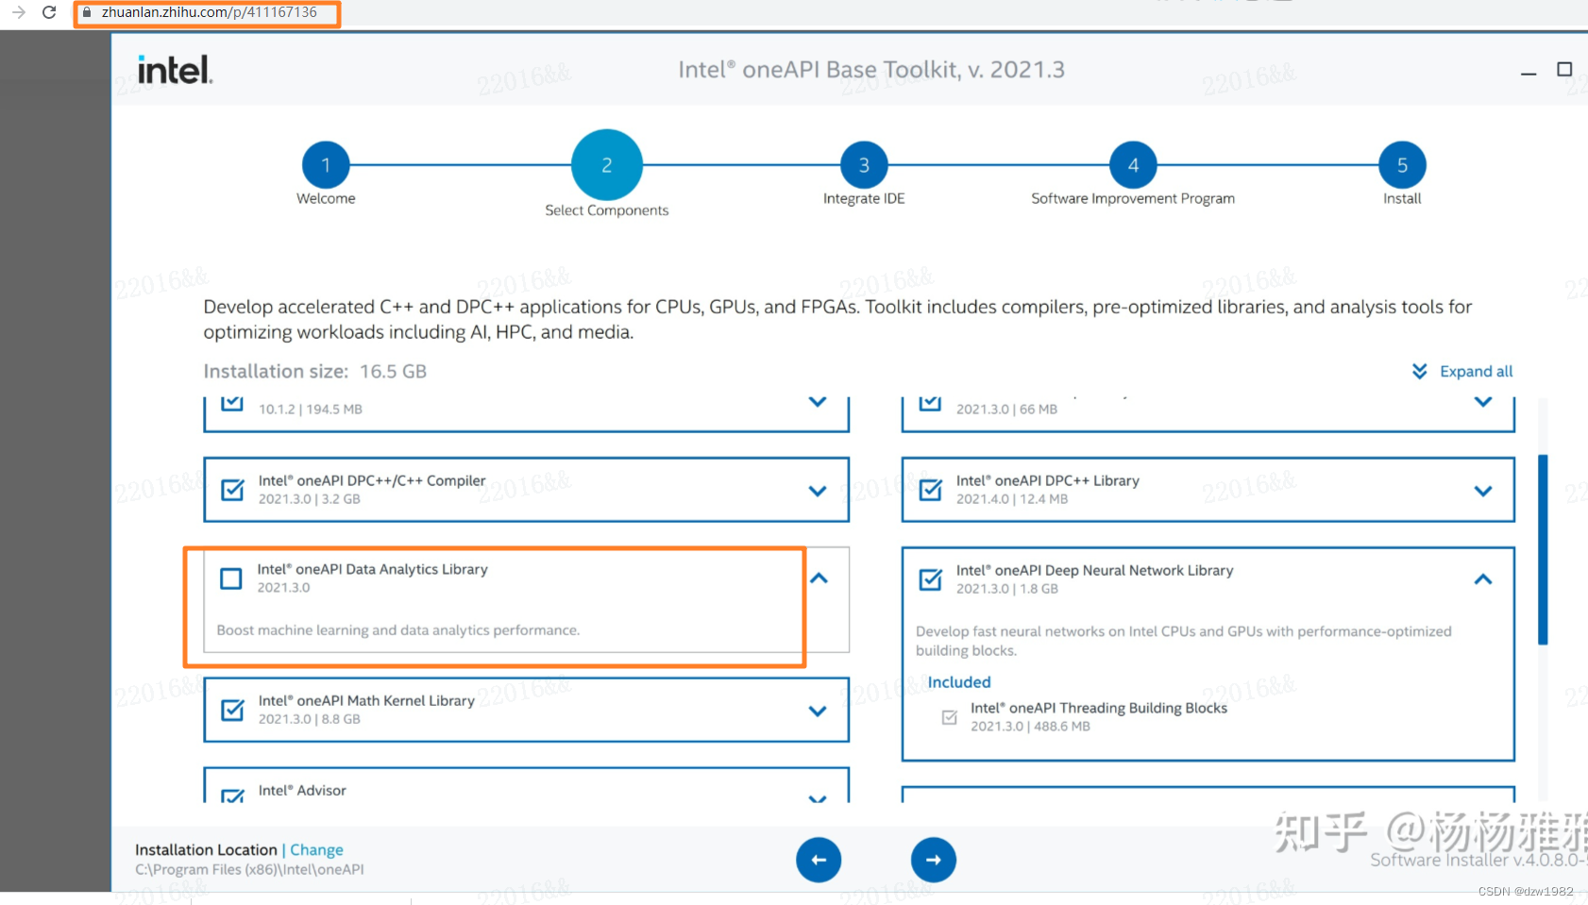Viewport: 1588px width, 905px height.
Task: Expand the 194.5 MB component details
Action: click(x=818, y=402)
